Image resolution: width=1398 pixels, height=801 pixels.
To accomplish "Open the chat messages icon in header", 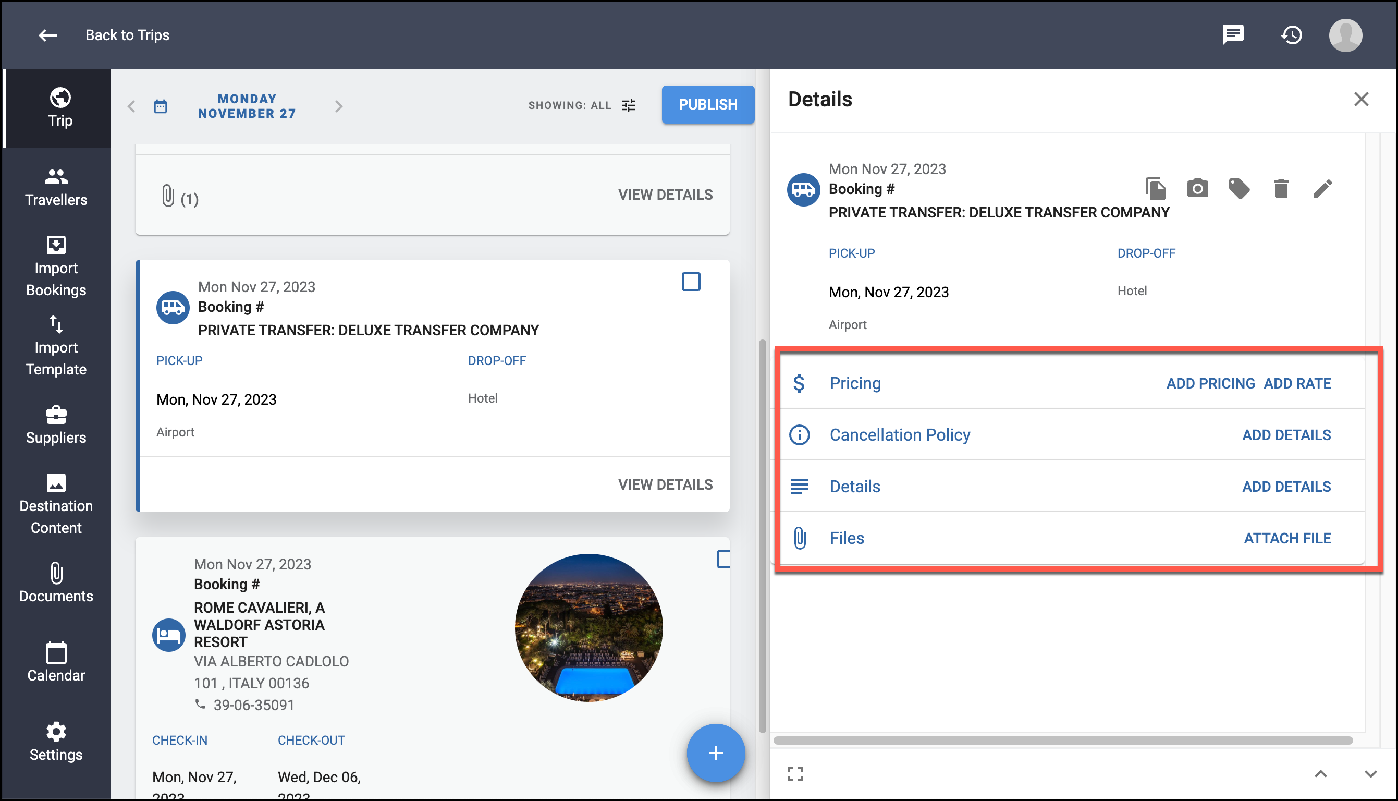I will [x=1233, y=35].
